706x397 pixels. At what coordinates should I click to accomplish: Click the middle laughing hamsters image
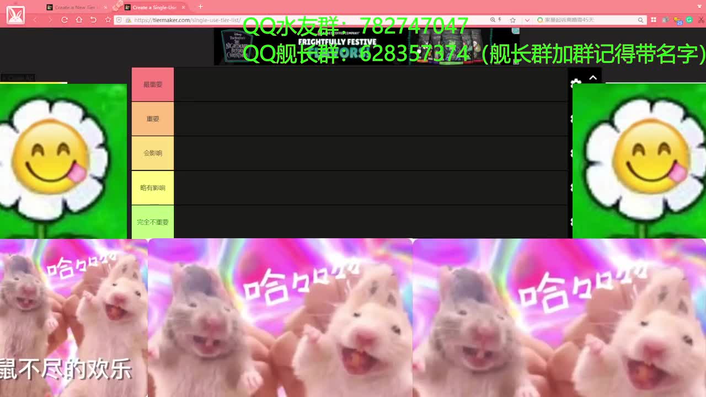[280, 318]
